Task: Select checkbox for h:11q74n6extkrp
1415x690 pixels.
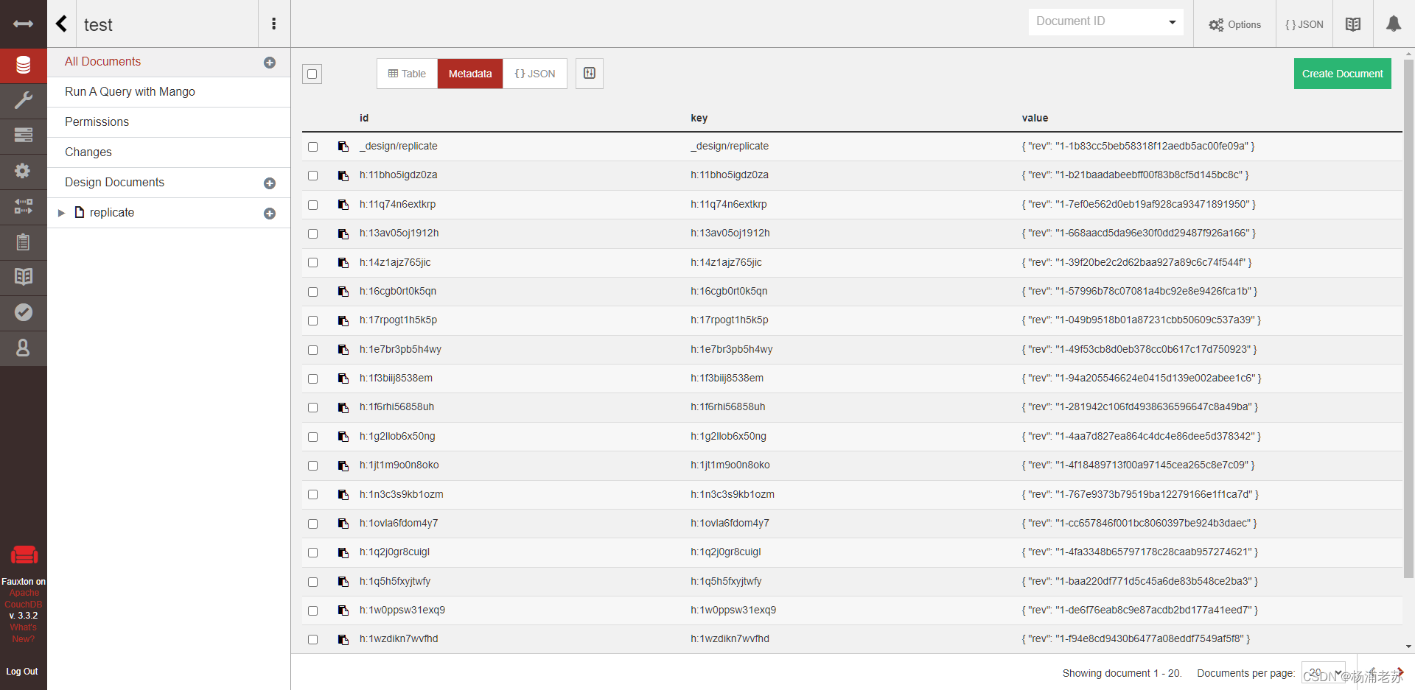Action: point(312,205)
